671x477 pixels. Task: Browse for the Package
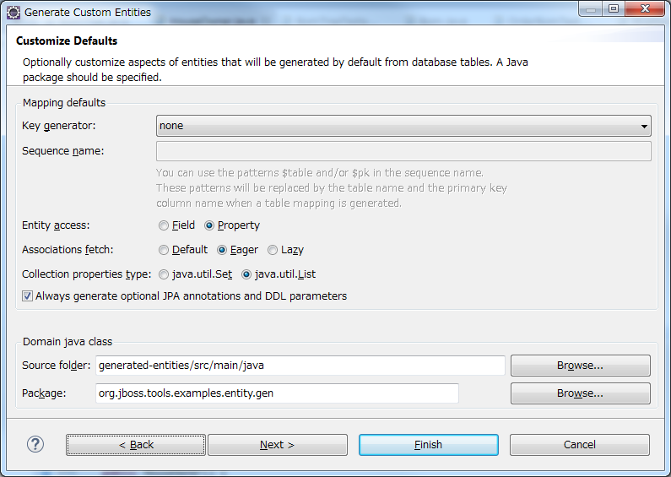(x=580, y=393)
